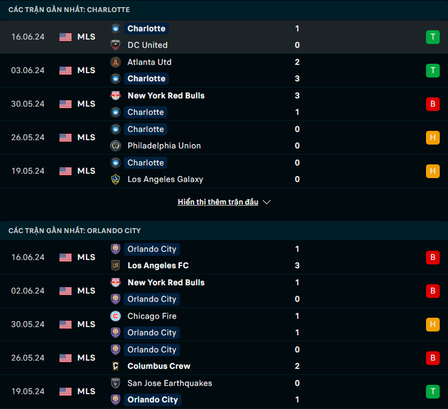This screenshot has height=409, width=448.
Task: Click USA flag in San Jose Earthquakes row
Action: [65, 391]
